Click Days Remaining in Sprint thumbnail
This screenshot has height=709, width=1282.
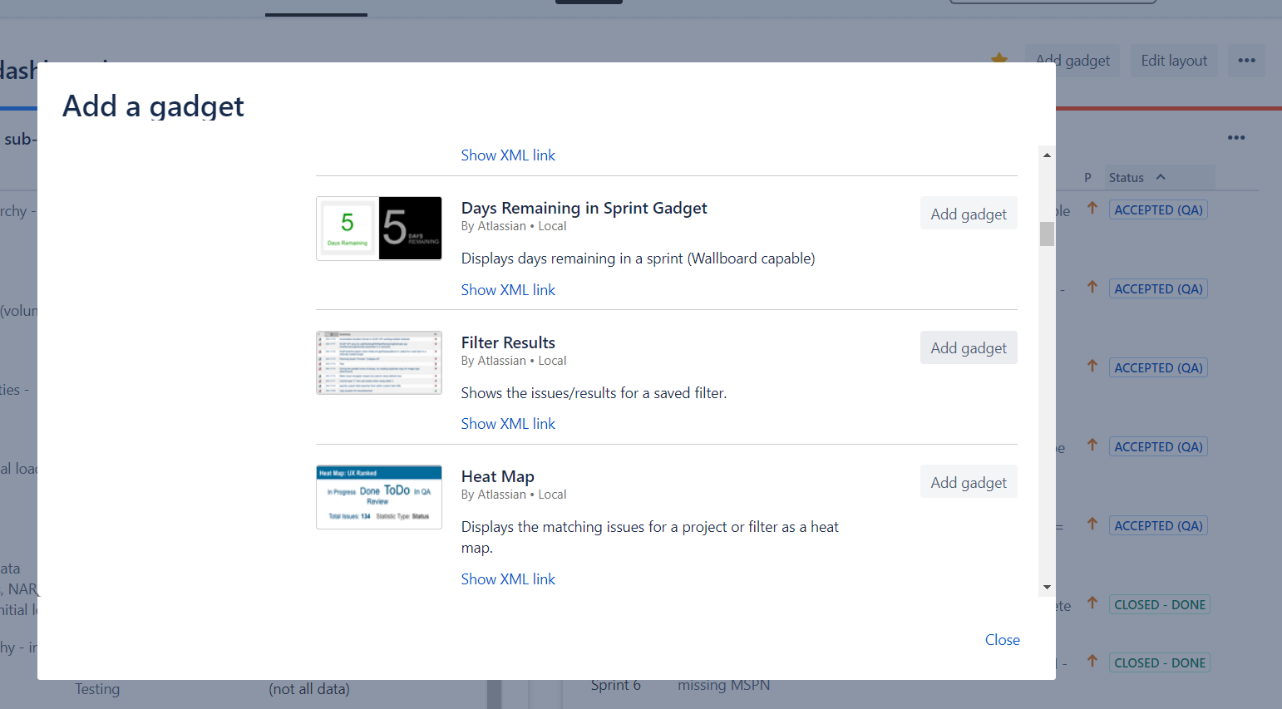[x=379, y=229]
